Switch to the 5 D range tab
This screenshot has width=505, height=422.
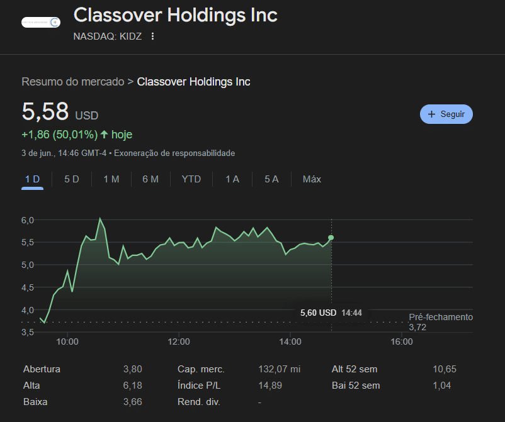coord(72,179)
